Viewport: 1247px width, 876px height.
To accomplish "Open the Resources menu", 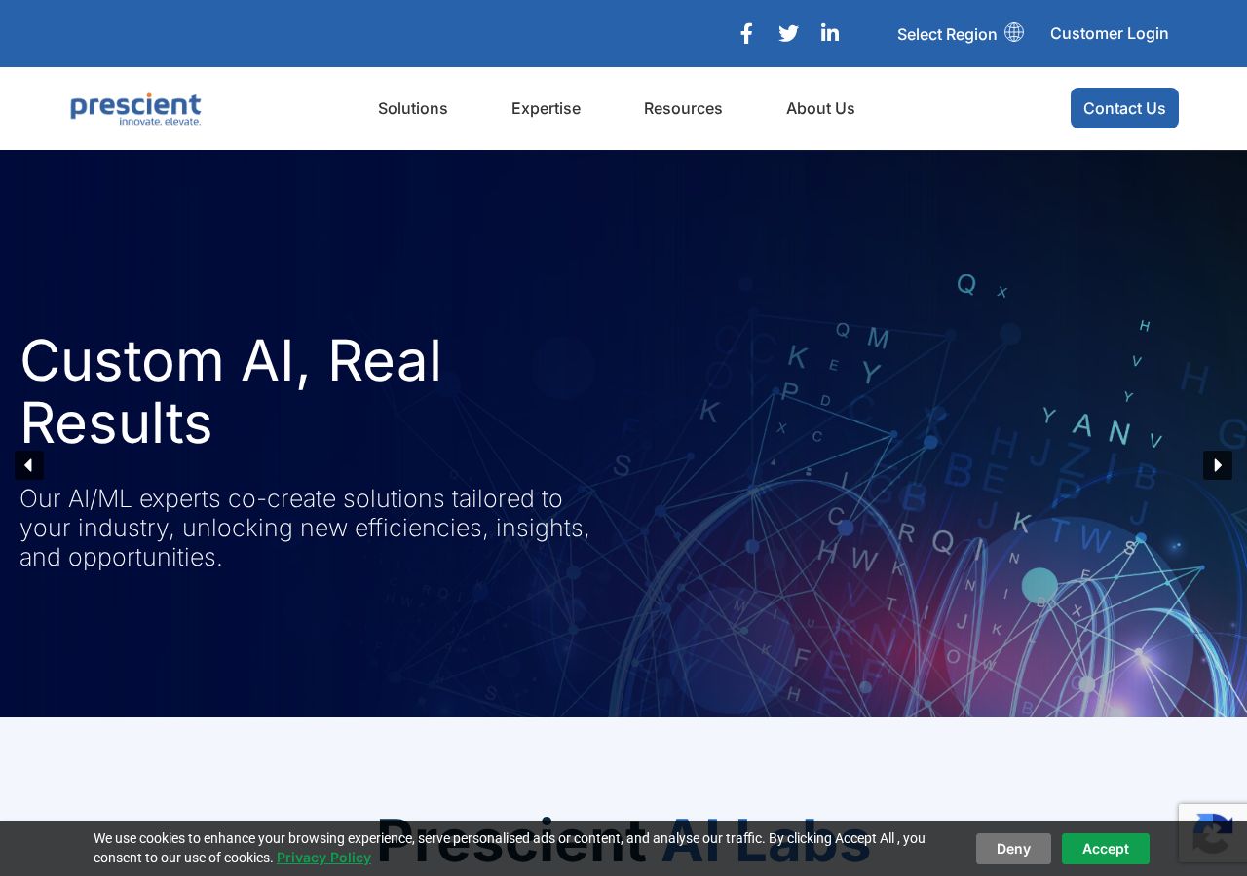I will [683, 108].
